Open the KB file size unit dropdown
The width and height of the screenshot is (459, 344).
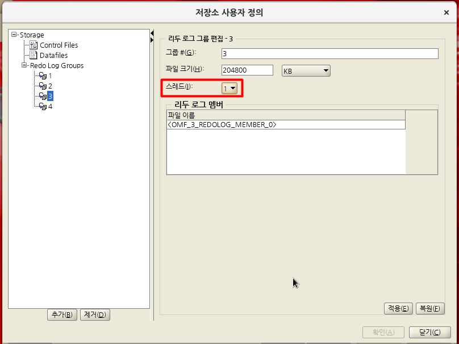point(306,71)
